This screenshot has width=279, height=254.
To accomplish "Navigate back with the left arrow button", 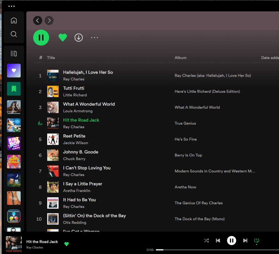I will [38, 20].
